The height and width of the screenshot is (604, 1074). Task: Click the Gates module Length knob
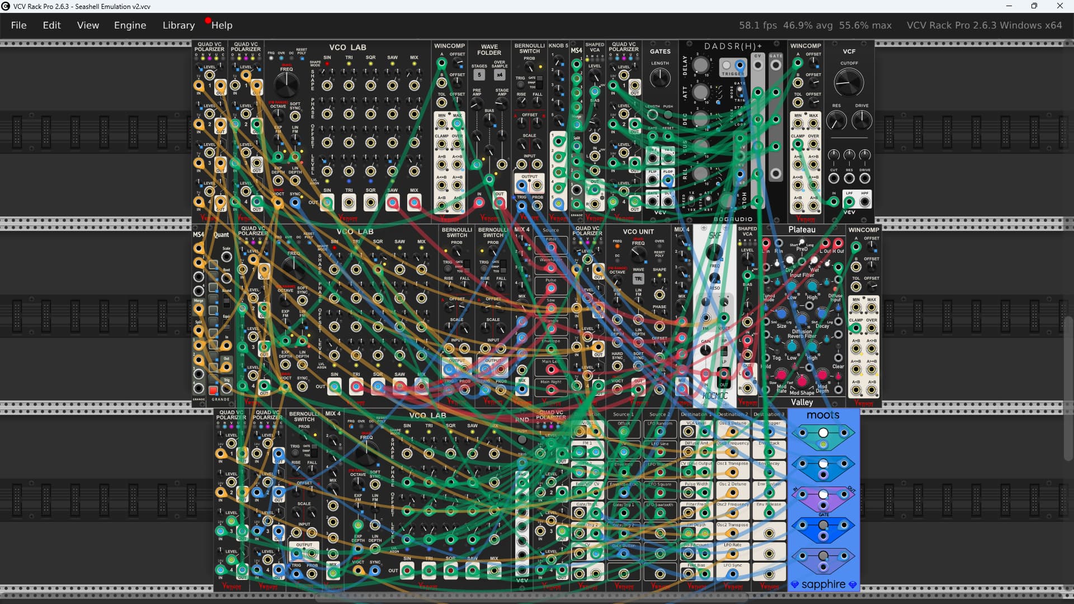[660, 78]
